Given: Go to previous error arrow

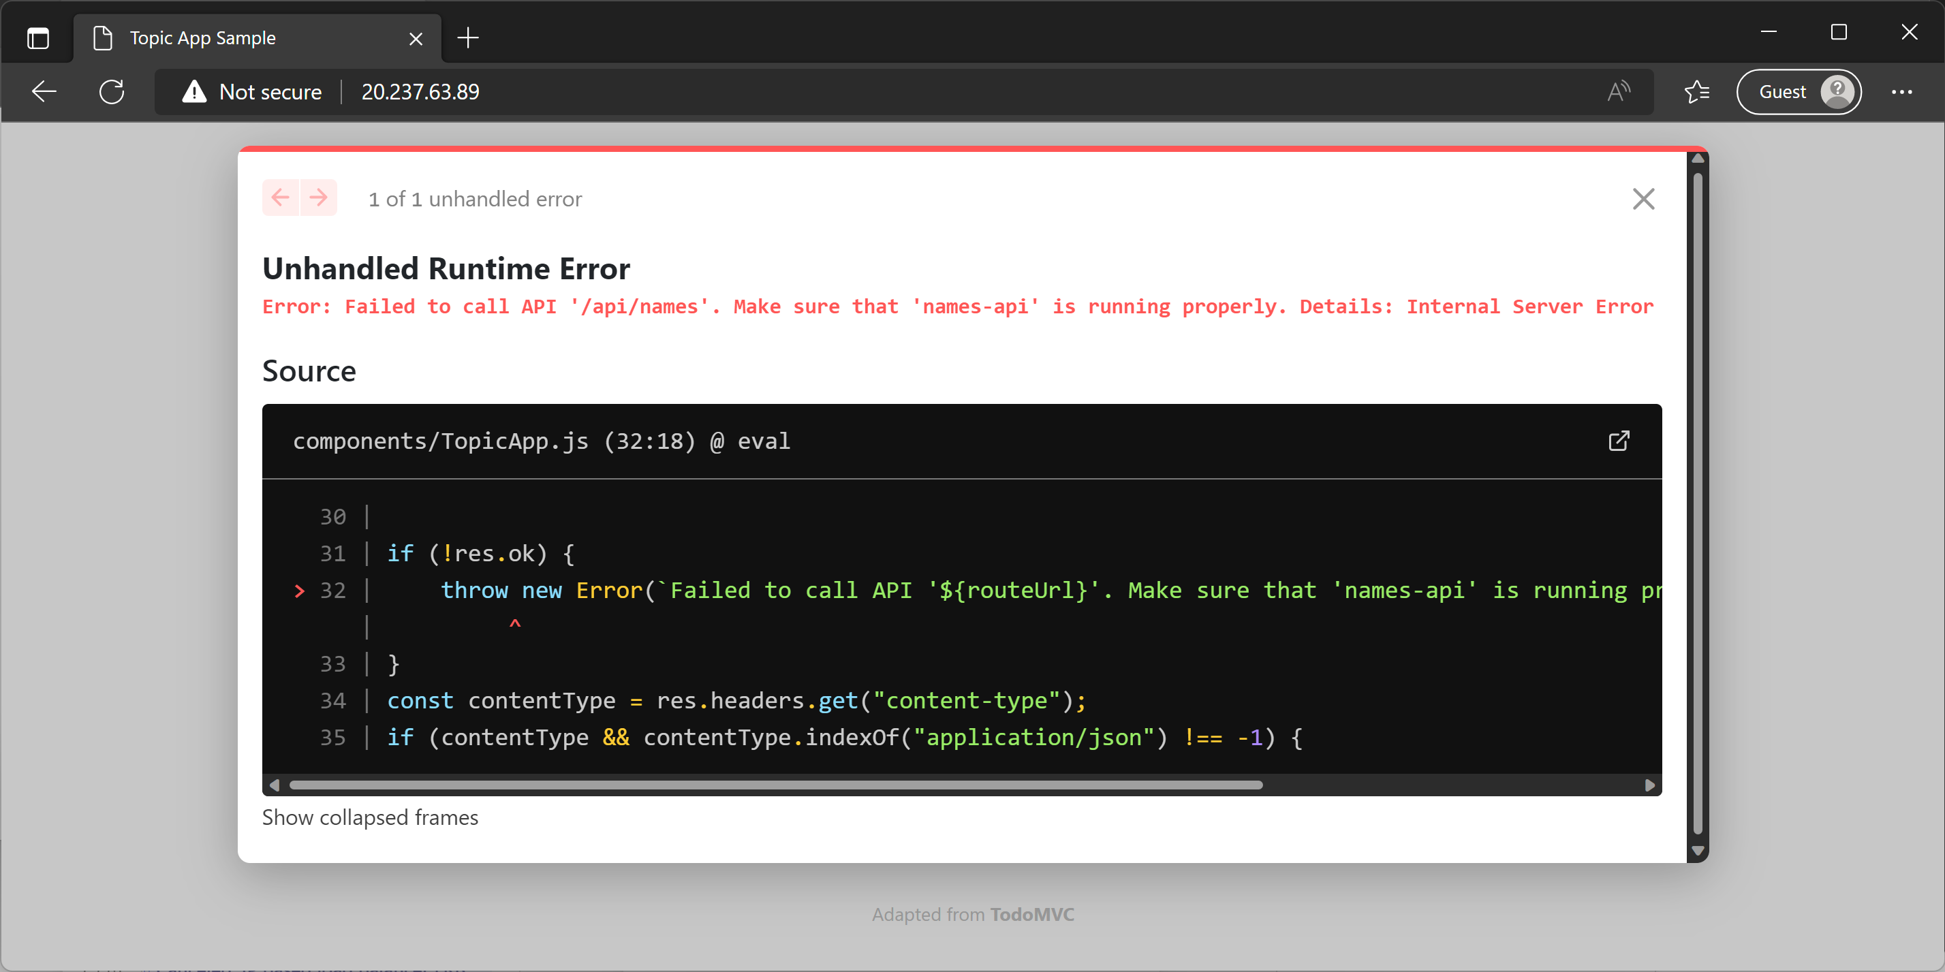Looking at the screenshot, I should pos(281,198).
